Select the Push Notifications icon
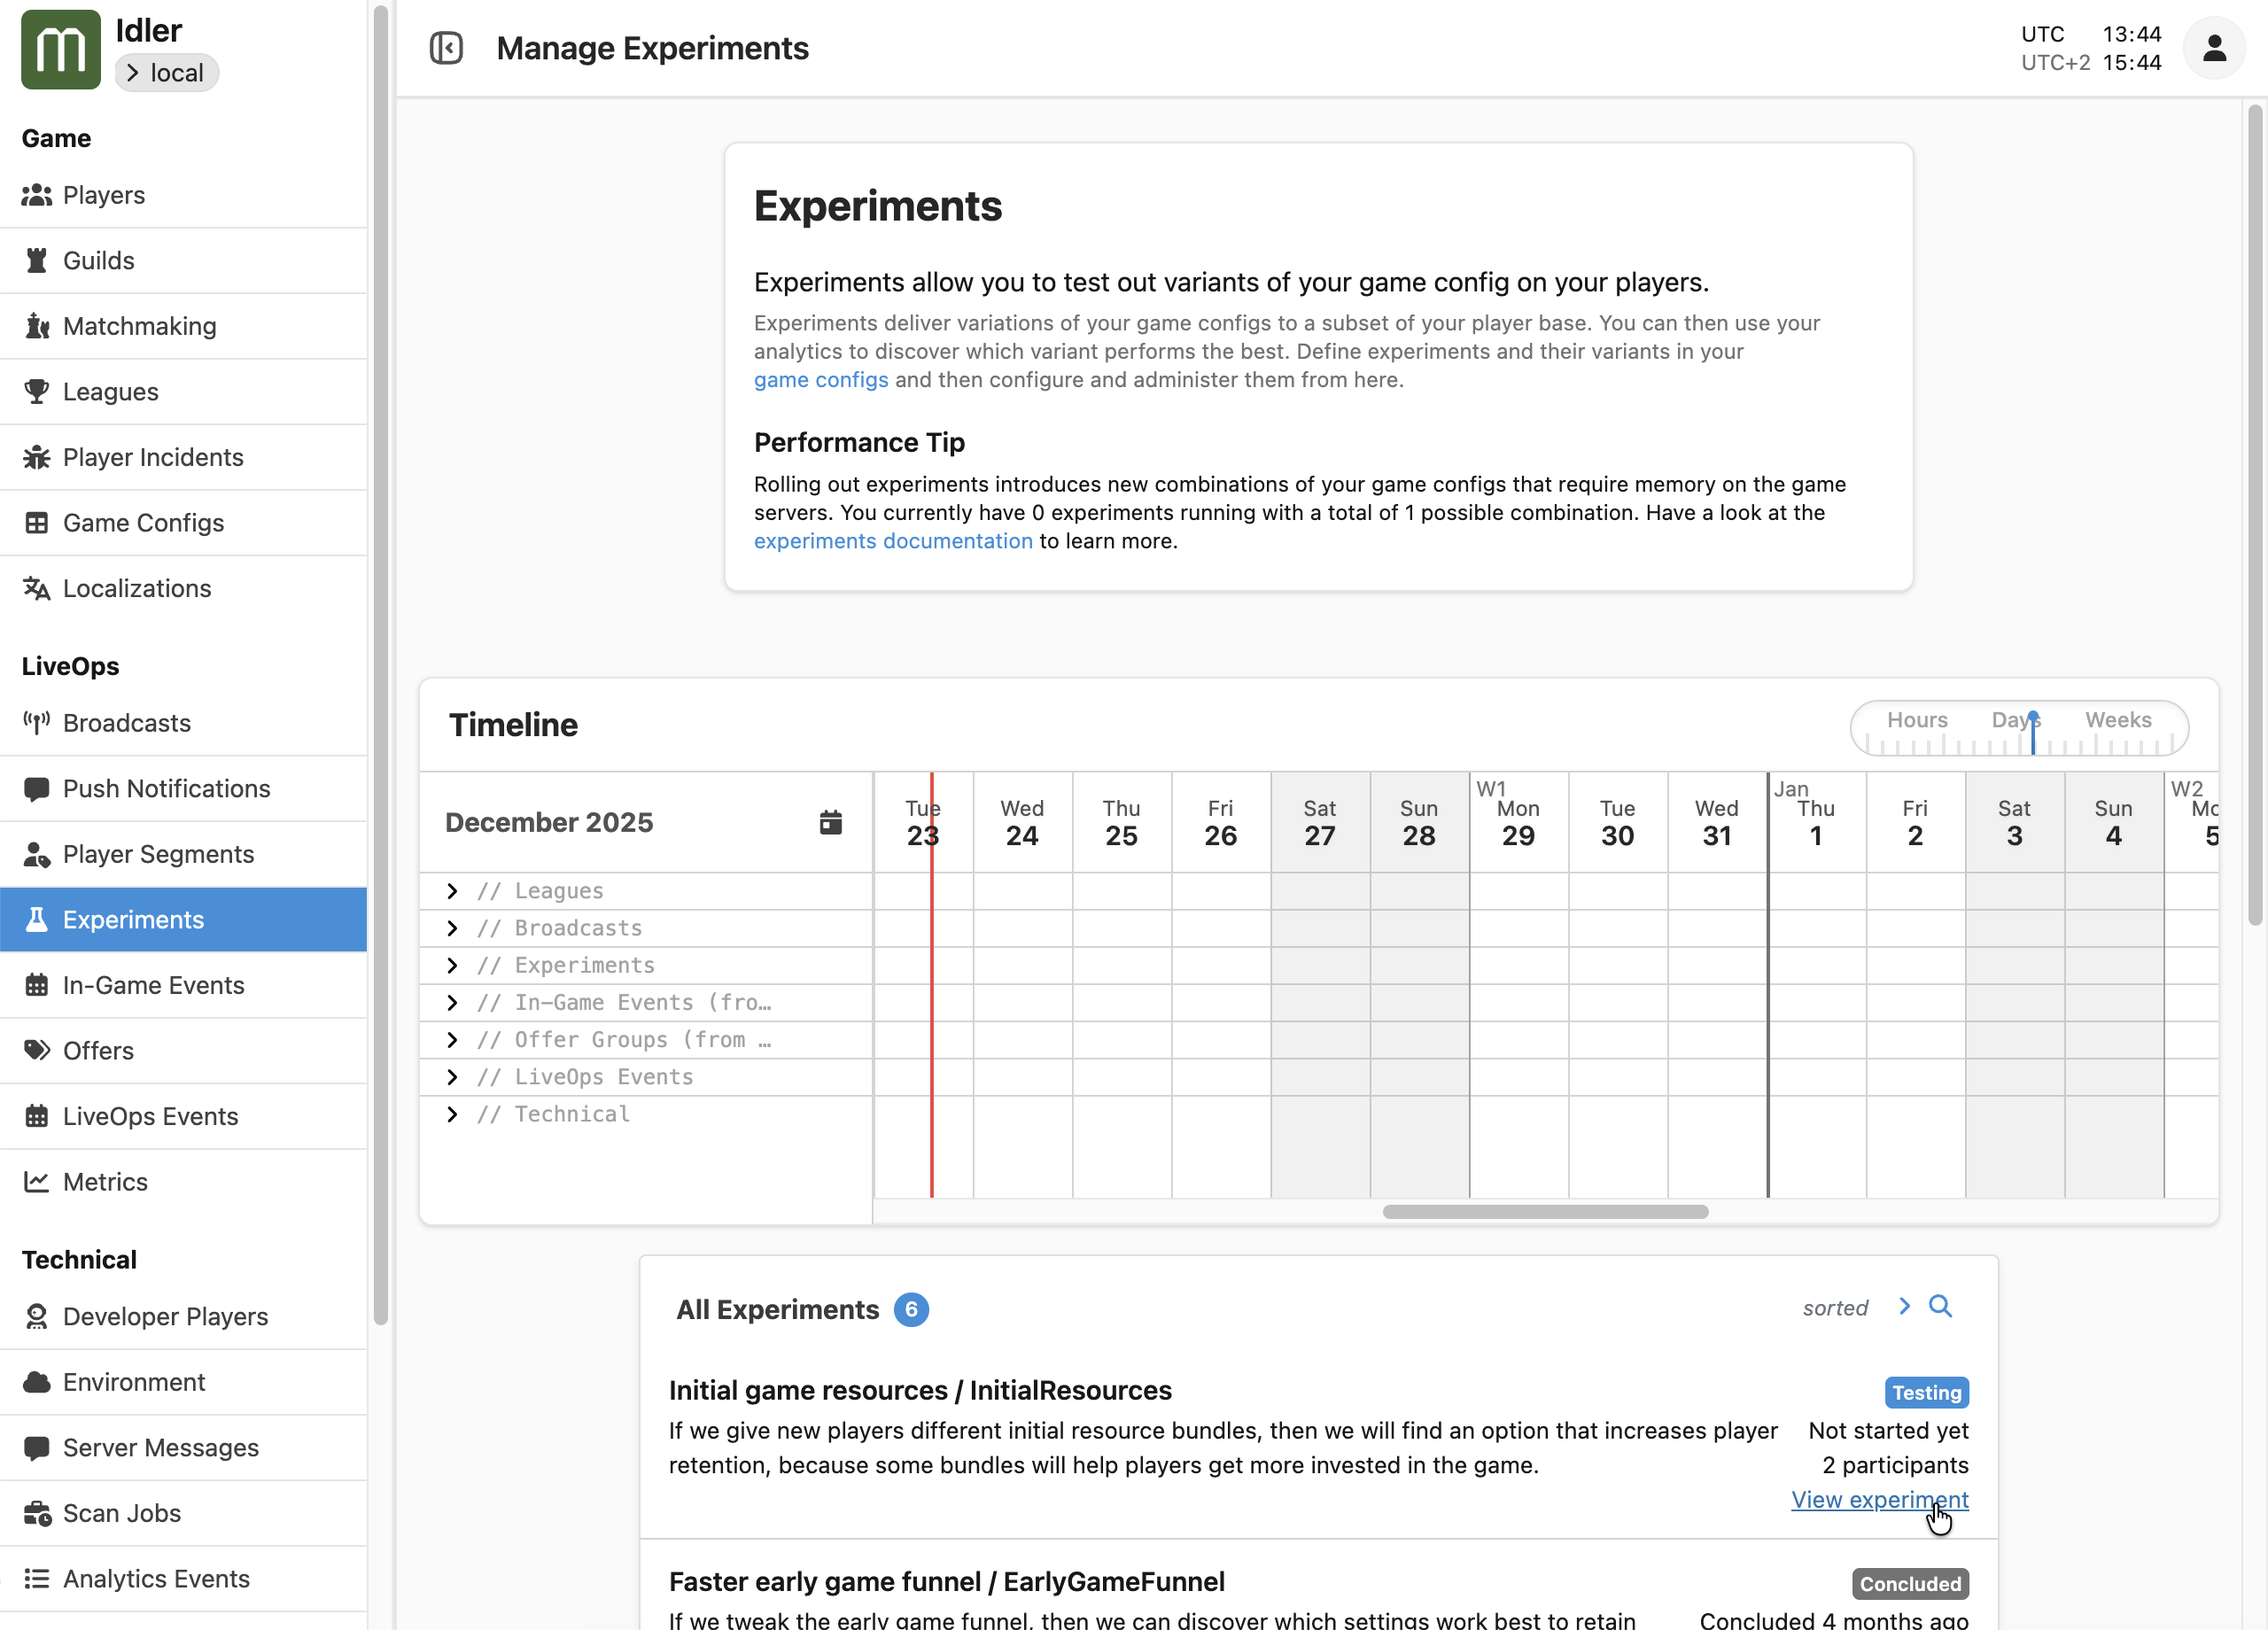Viewport: 2268px width, 1630px height. click(x=38, y=788)
